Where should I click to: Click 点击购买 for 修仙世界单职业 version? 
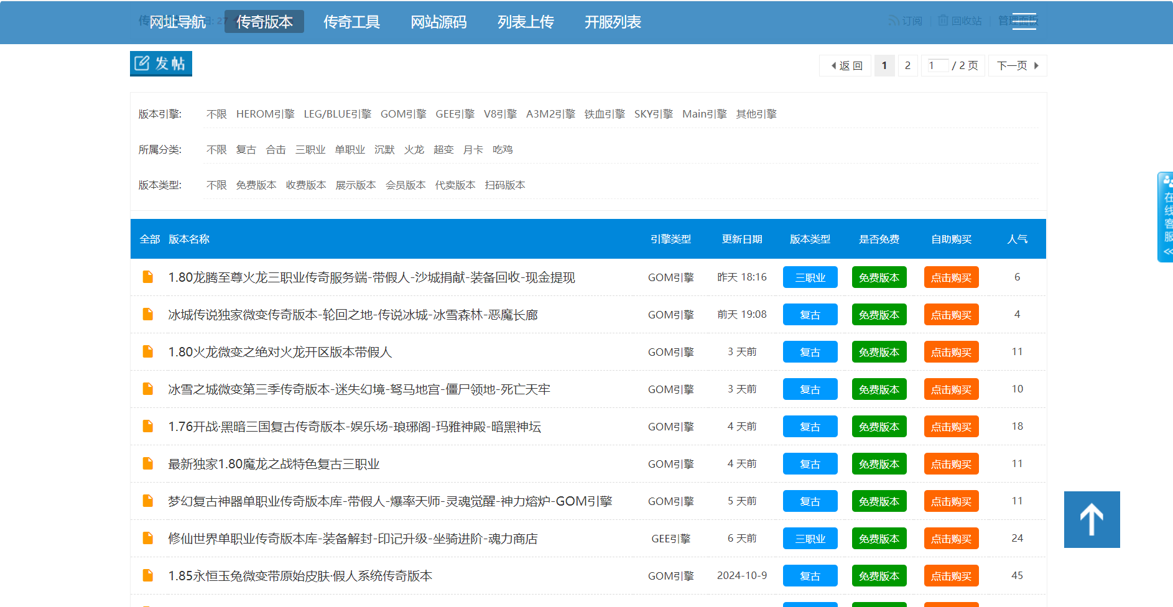pos(951,539)
